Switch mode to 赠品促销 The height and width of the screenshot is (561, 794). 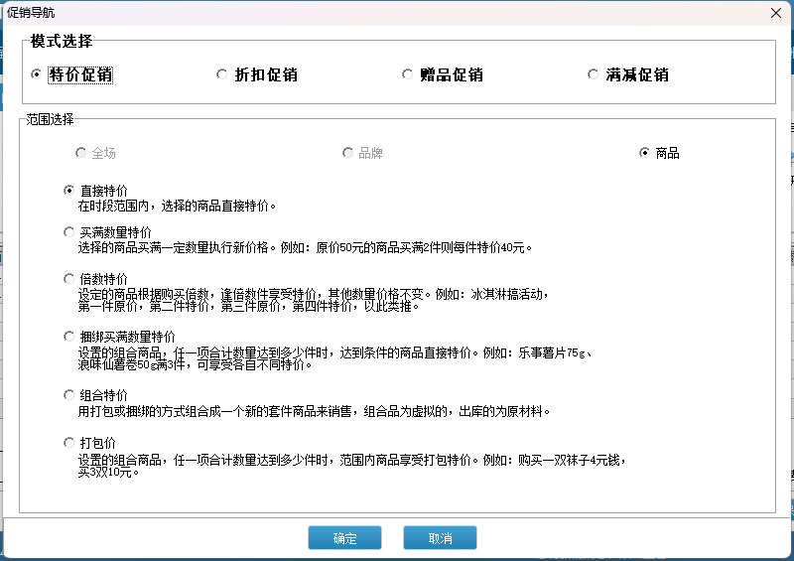point(407,74)
